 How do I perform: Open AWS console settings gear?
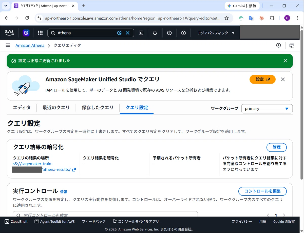[184, 33]
